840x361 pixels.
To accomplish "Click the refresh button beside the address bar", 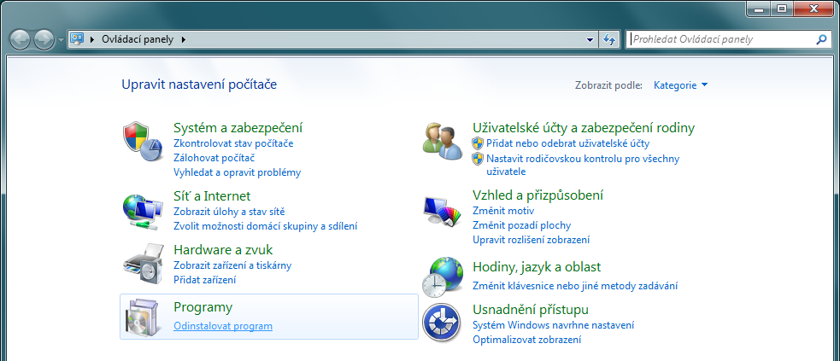I will tap(608, 39).
